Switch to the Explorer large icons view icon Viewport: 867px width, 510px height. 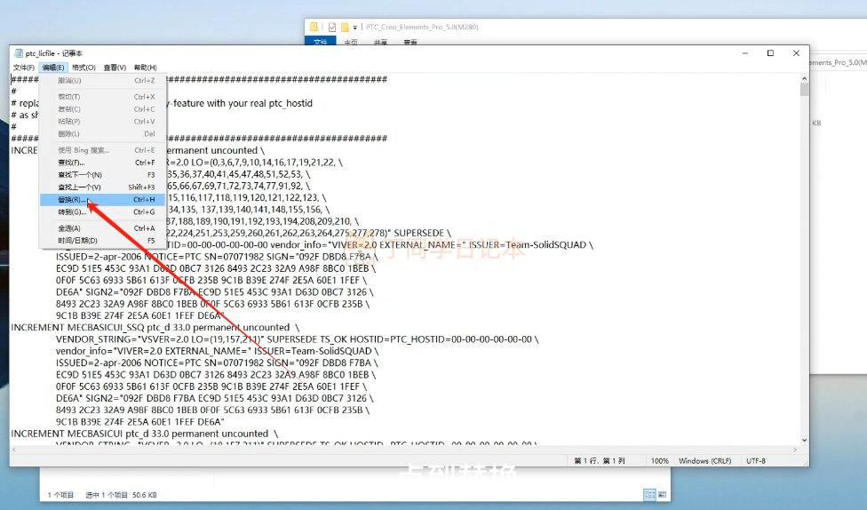[x=662, y=495]
